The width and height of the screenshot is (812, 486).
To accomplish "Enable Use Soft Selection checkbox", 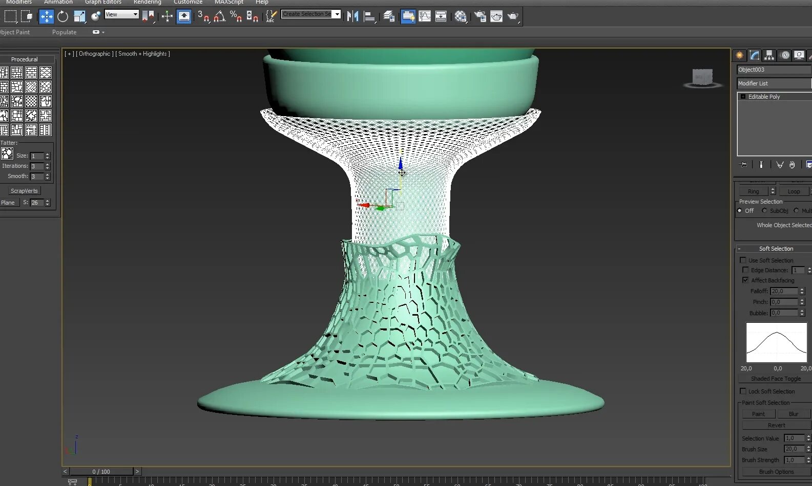I will tap(743, 260).
